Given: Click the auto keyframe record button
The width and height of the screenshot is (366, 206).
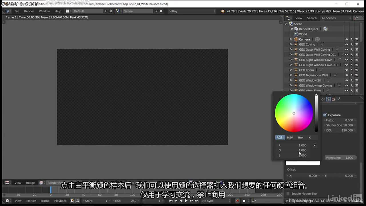Looking at the screenshot, I should click(x=237, y=201).
